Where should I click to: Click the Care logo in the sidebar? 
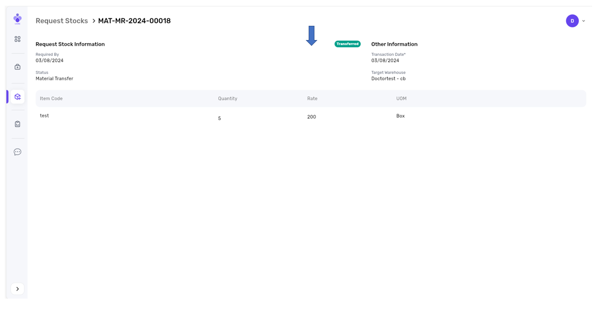(x=17, y=19)
